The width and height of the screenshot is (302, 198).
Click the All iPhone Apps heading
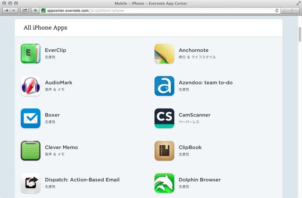point(45,28)
